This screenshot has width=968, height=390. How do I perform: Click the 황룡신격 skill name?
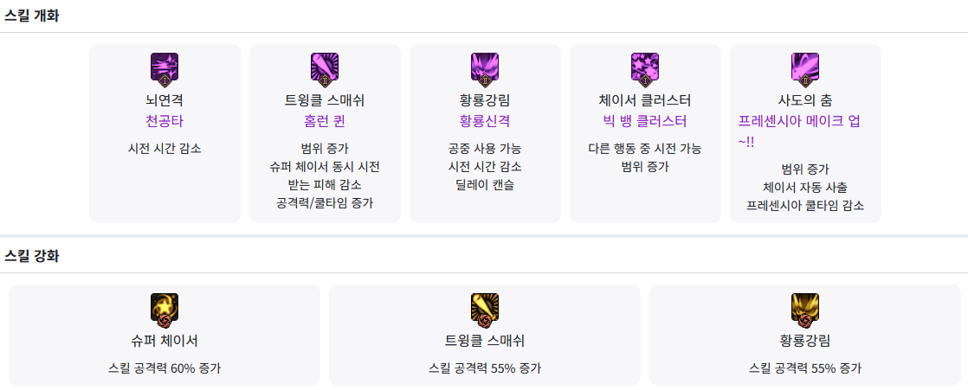485,121
